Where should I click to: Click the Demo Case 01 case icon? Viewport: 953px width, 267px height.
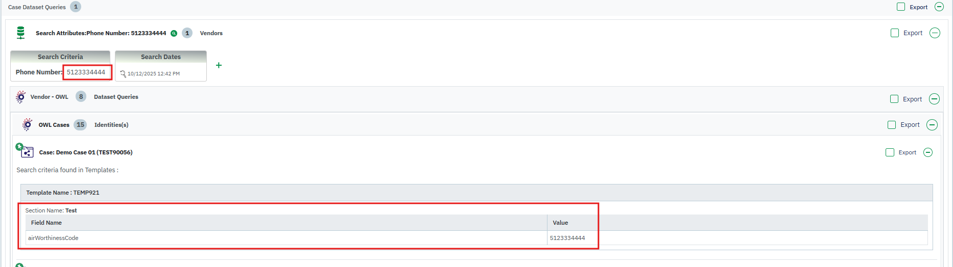tap(26, 151)
